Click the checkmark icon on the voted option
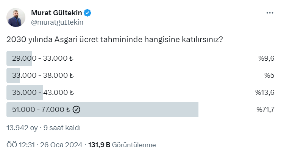Image resolution: width=281 pixels, height=154 pixels. pos(76,110)
